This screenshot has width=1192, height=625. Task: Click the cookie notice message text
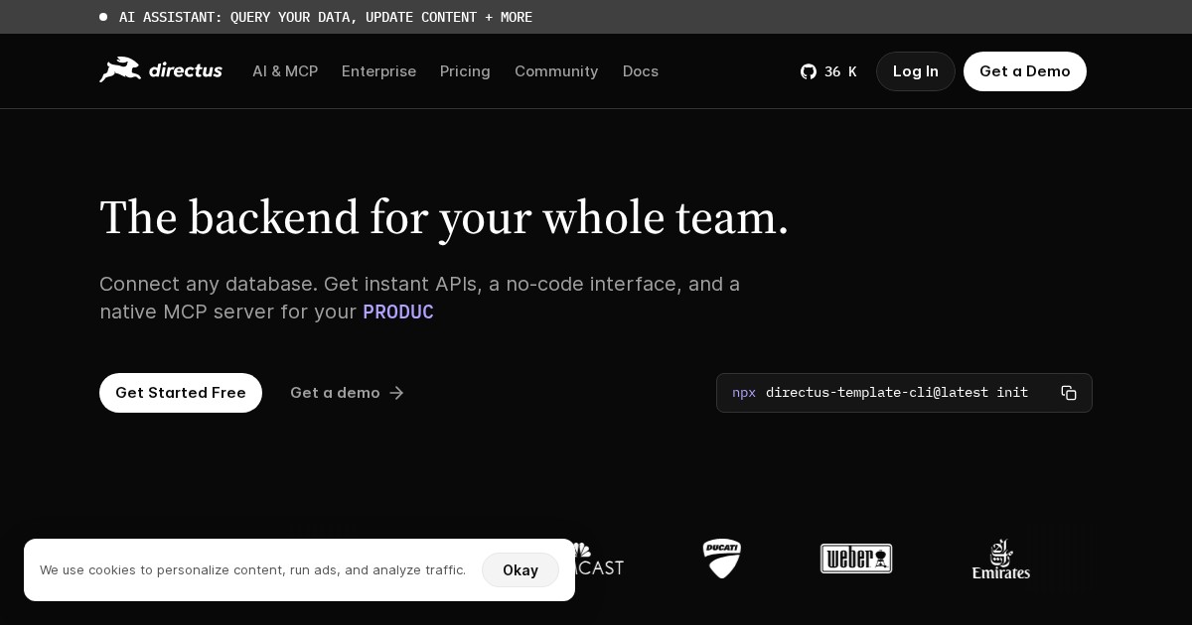pyautogui.click(x=252, y=569)
